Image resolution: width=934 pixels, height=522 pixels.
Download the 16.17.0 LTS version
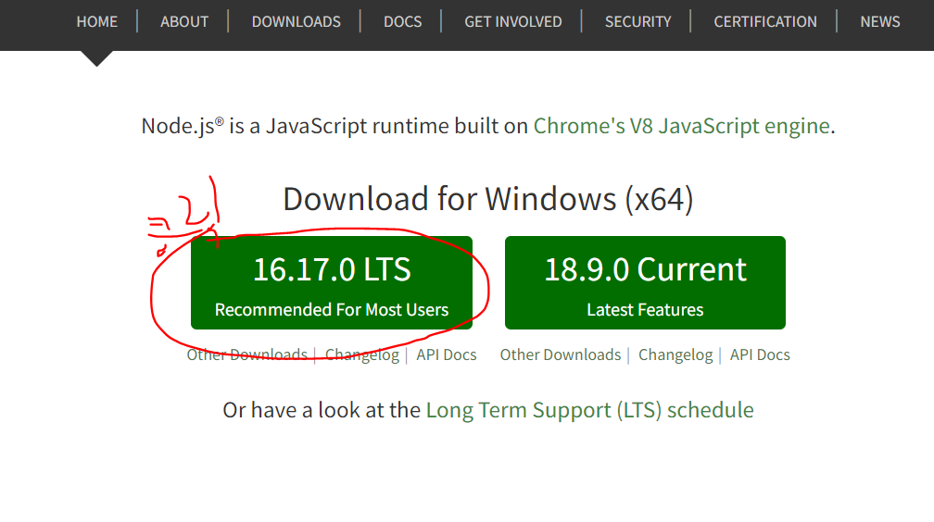[332, 282]
